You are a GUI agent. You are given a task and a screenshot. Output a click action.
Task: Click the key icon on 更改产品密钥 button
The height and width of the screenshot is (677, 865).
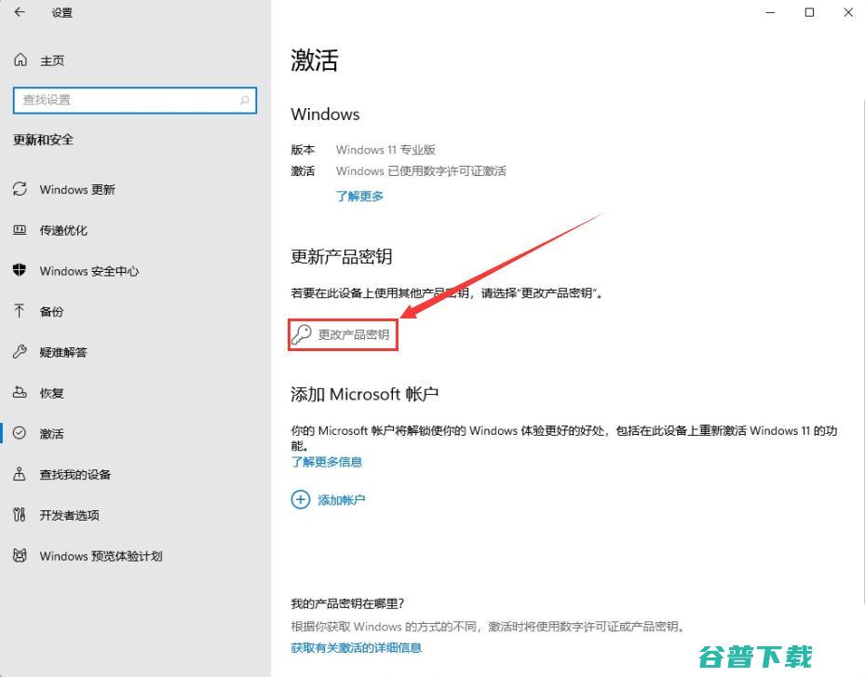[x=301, y=332]
